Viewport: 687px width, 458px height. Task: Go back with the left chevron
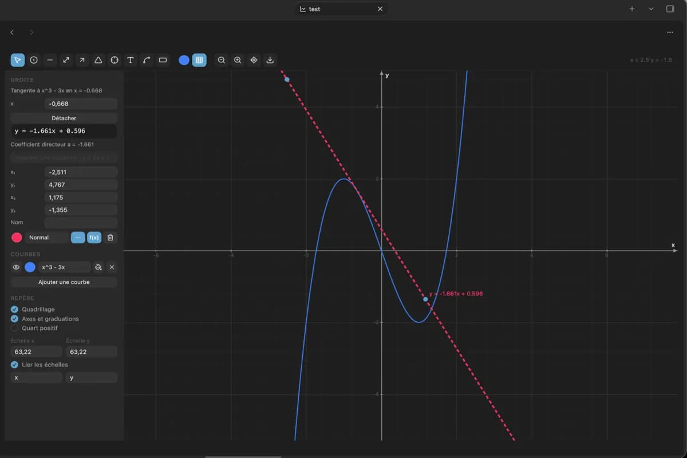click(12, 33)
